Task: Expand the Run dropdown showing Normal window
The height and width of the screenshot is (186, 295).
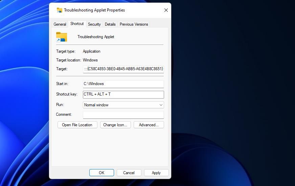Action: click(123, 105)
